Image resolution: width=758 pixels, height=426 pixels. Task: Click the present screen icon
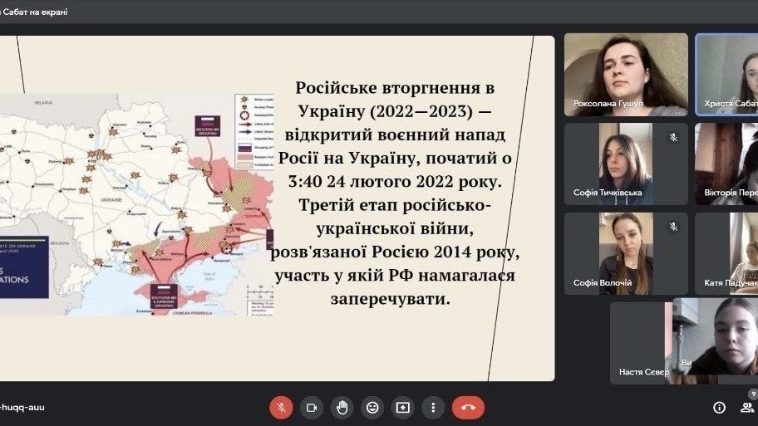pos(402,408)
